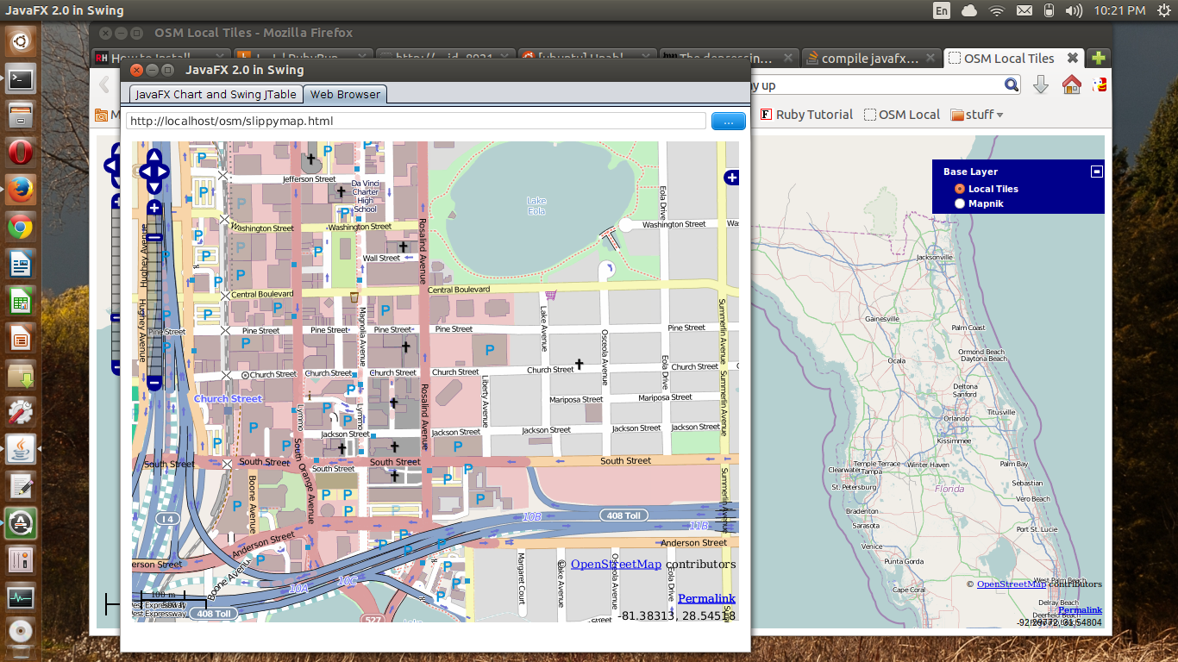
Task: Open the 'compile javafx' Firefox tab
Action: pyautogui.click(x=870, y=59)
